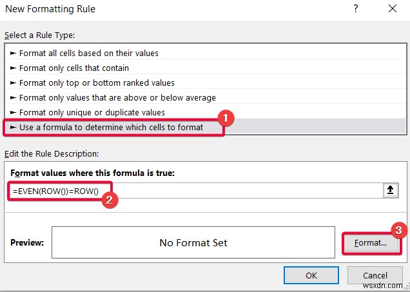Click the 'Edit the Rule Description' label
Image resolution: width=410 pixels, height=292 pixels.
point(51,154)
